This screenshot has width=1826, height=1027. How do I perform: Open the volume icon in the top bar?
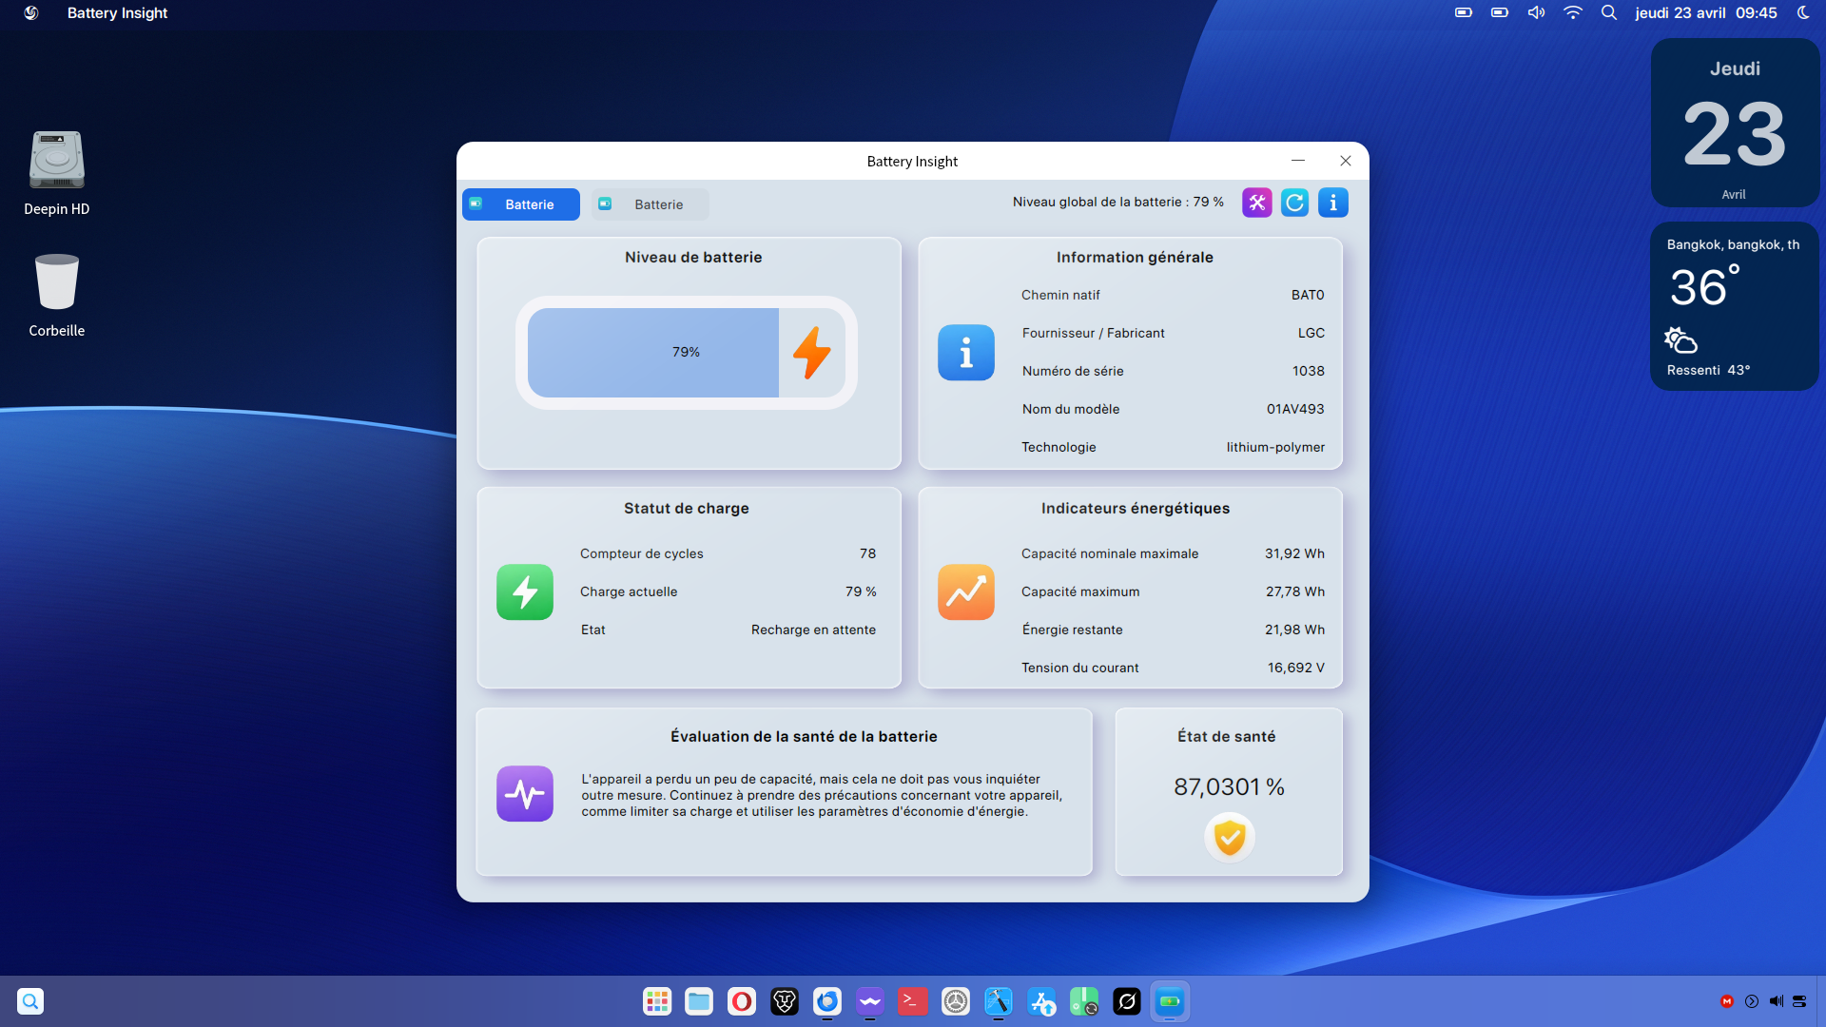click(1536, 13)
